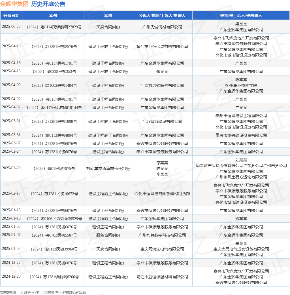Click the date cell 2025-01-15
Image resolution: width=290 pixels, height=295 pixels.
click(x=11, y=210)
